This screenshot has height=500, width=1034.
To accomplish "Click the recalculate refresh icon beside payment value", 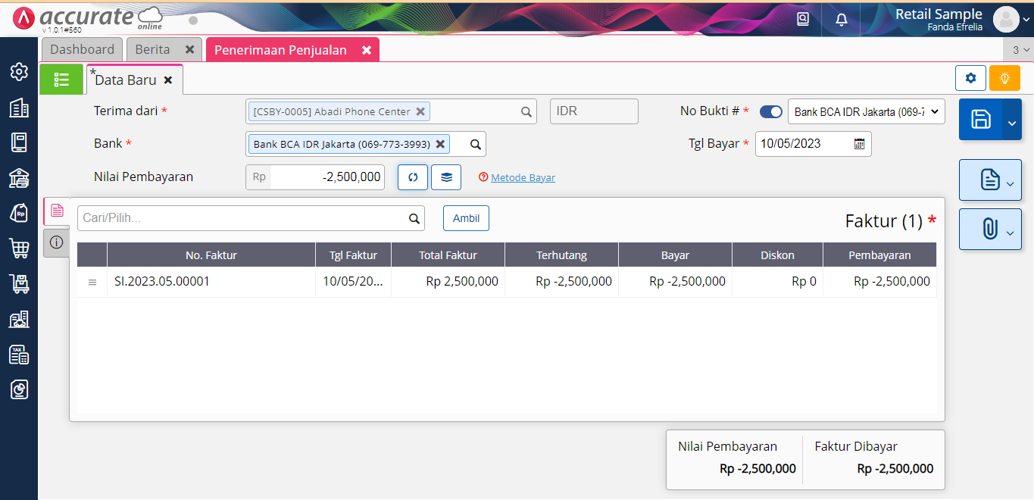I will coord(413,177).
